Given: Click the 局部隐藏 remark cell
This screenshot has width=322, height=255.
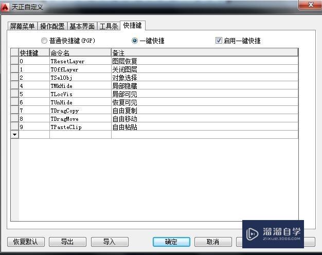Looking at the screenshot, I should click(205, 85).
